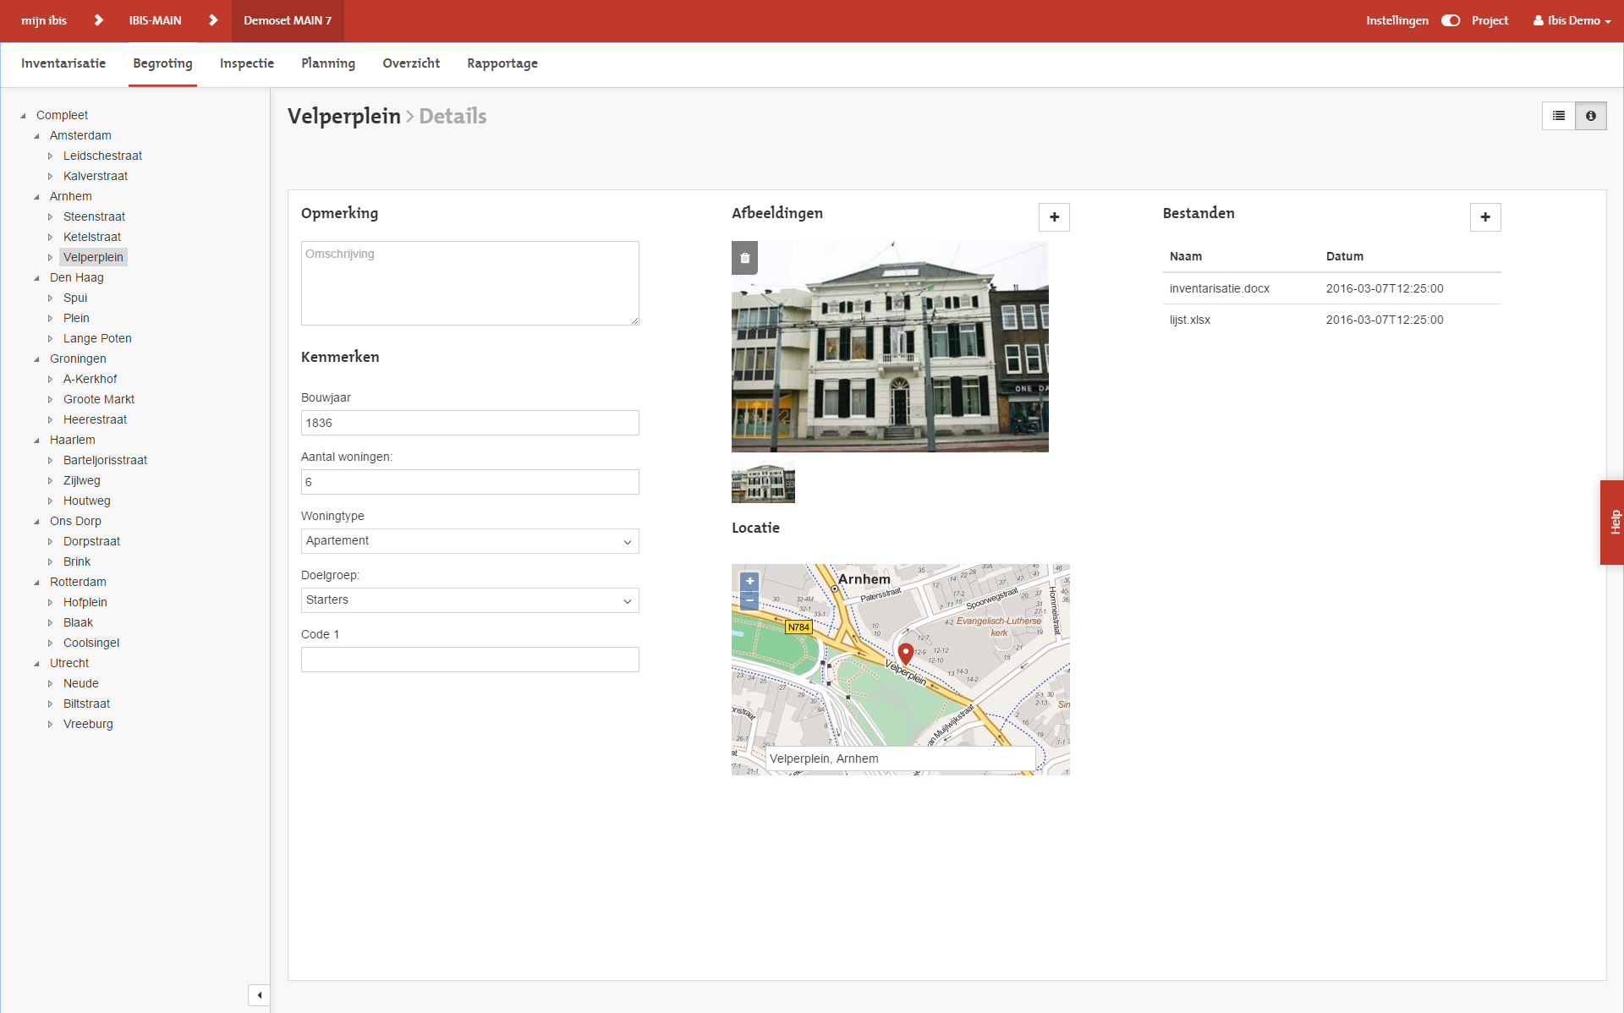The image size is (1624, 1013).
Task: Select Hofplein in the tree
Action: click(85, 602)
